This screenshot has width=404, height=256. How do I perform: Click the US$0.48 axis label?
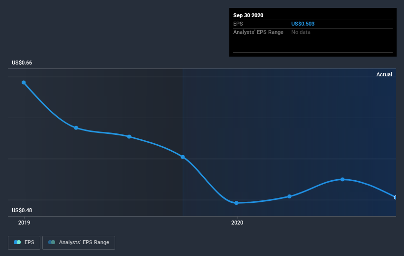22,210
